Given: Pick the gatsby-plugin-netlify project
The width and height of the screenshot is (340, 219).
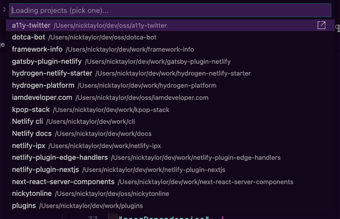Looking at the screenshot, I should coord(170,61).
